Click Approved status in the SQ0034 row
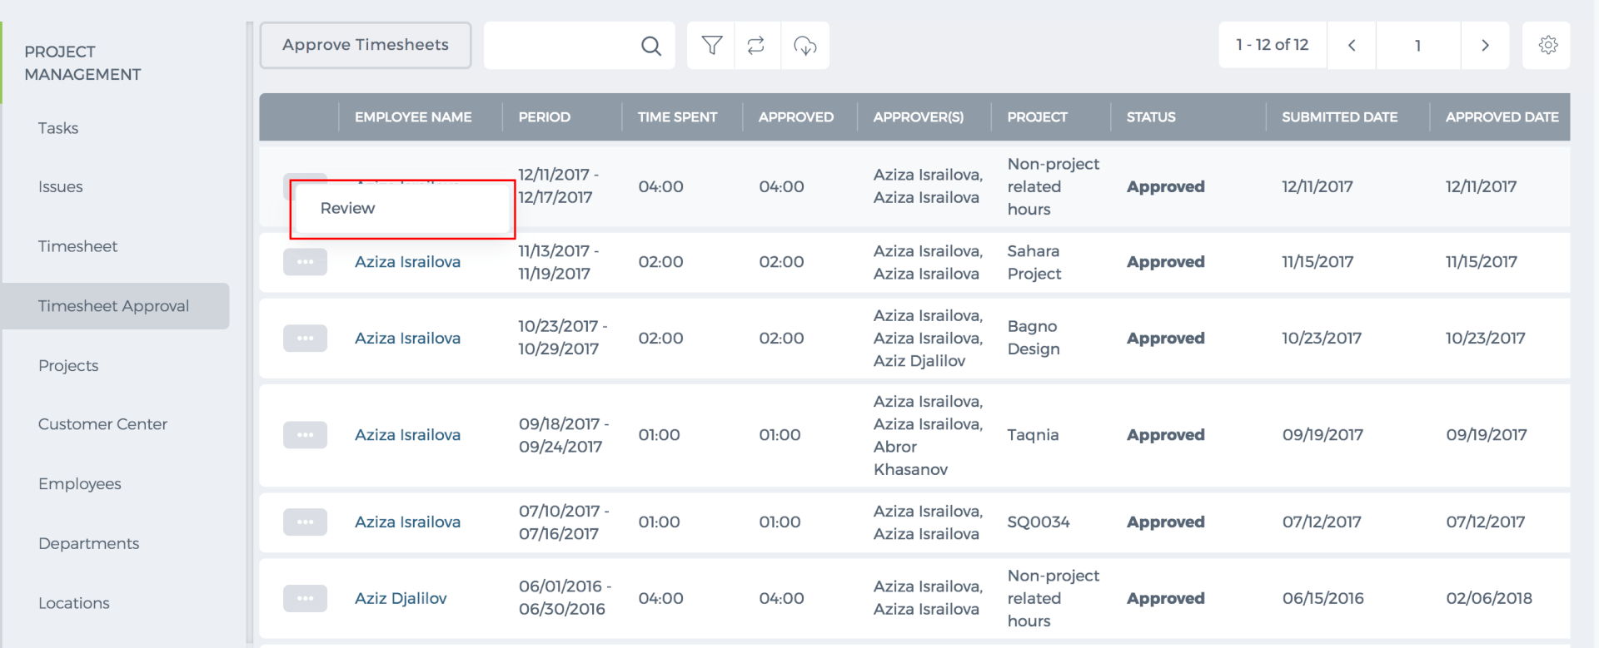The height and width of the screenshot is (648, 1599). 1166,522
